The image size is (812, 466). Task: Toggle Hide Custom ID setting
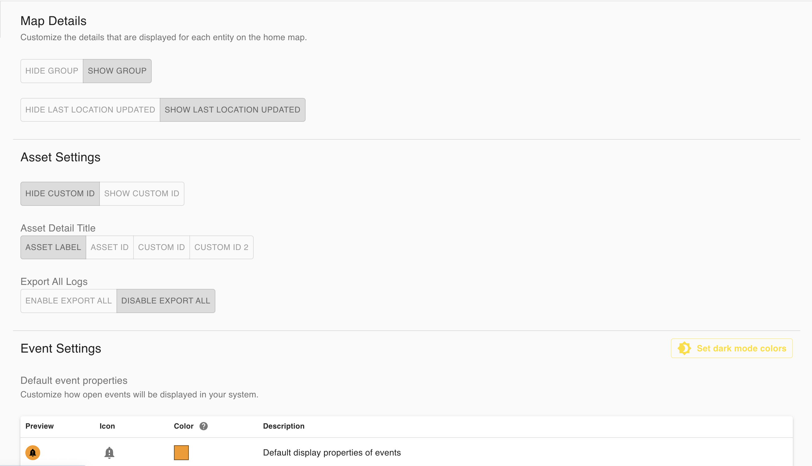point(60,194)
